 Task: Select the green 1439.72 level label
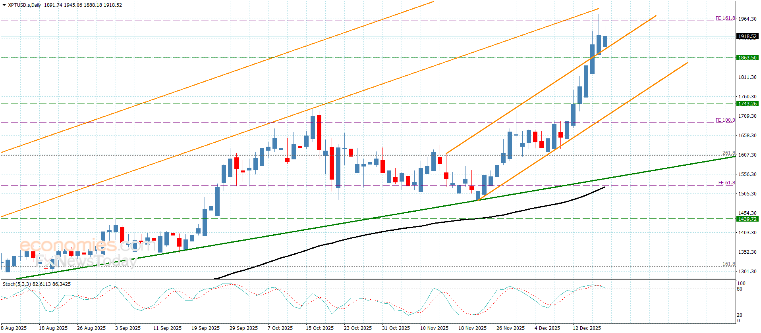coord(747,219)
